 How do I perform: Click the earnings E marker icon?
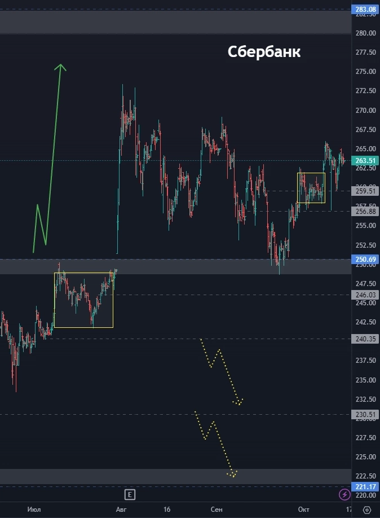pos(130,494)
